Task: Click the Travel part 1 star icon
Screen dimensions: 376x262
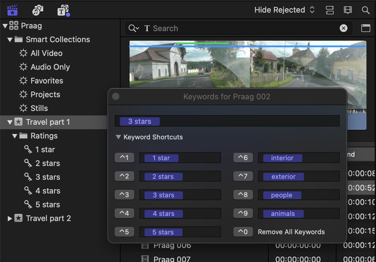Action: pos(19,122)
